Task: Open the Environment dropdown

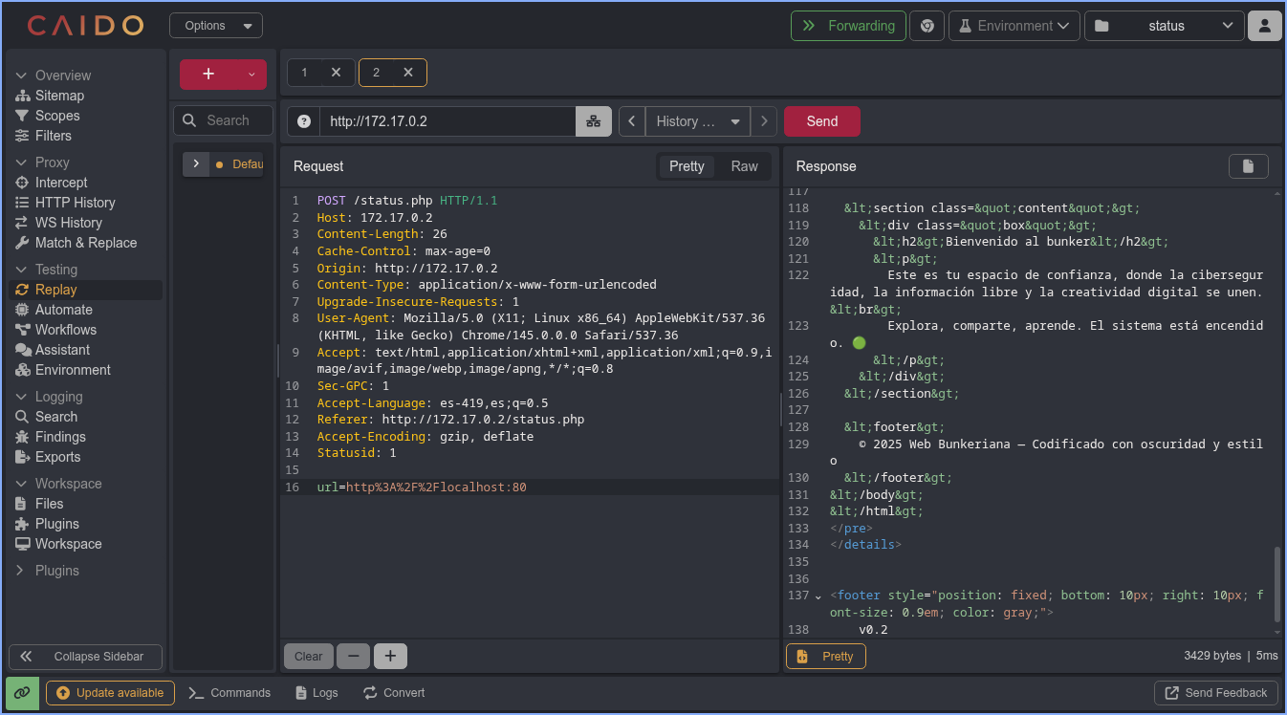Action: [x=1014, y=26]
